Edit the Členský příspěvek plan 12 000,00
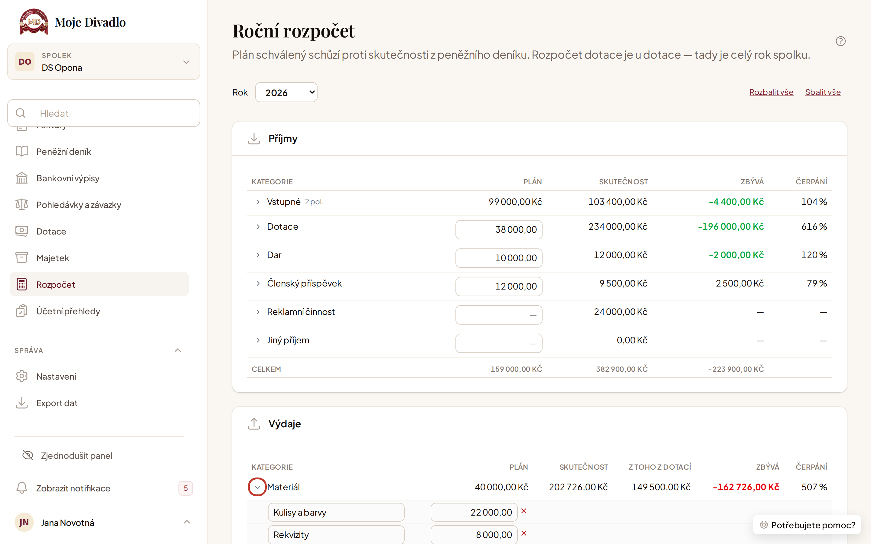 point(499,287)
